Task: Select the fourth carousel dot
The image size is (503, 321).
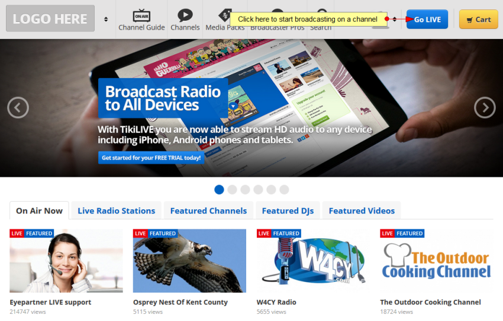Action: (258, 190)
